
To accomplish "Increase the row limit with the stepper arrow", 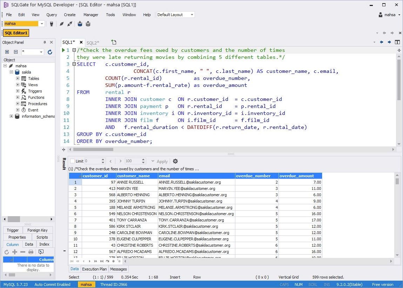I will click(143, 159).
